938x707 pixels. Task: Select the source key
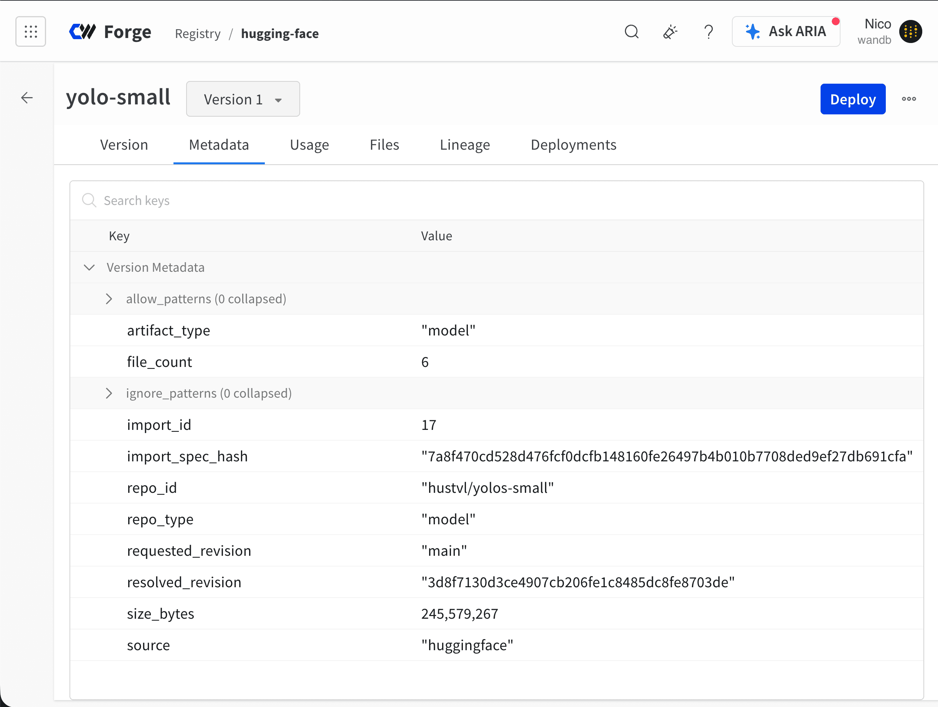(x=149, y=645)
